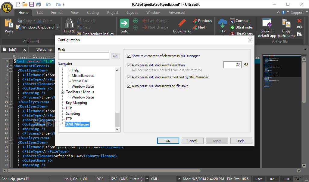Undo last action with the undo arrow
This screenshot has height=182, width=309.
click(48, 5)
